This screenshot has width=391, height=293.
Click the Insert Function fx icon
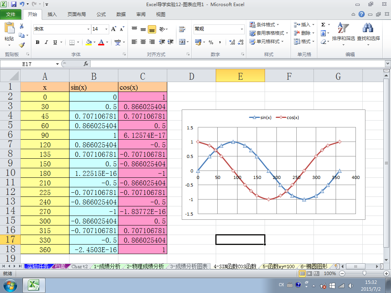tap(86, 64)
